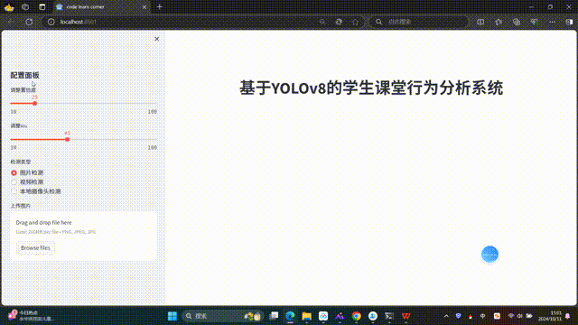This screenshot has width=578, height=325.
Task: Click the site info icon in address bar
Action: (51, 22)
